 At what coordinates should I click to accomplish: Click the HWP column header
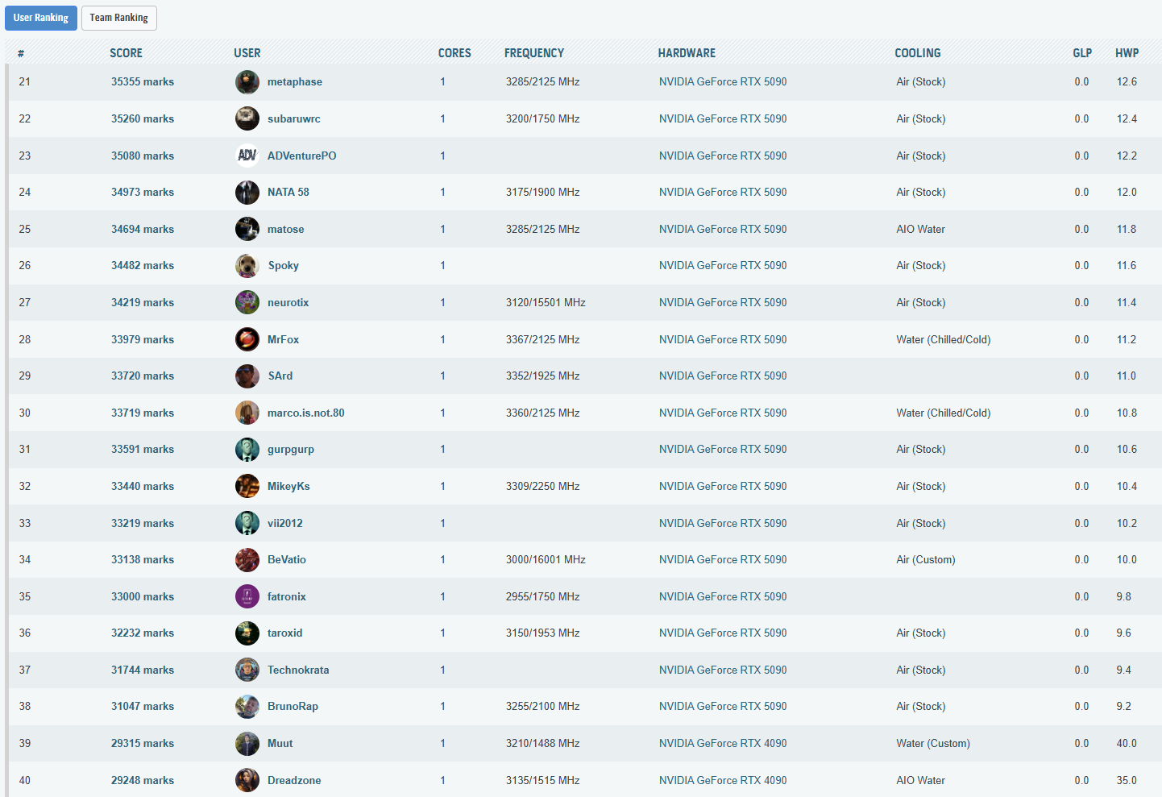(1127, 53)
